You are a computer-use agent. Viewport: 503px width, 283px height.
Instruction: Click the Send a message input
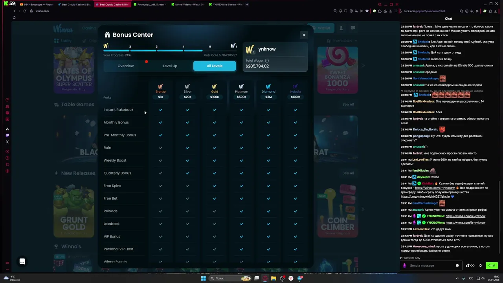tap(431, 265)
